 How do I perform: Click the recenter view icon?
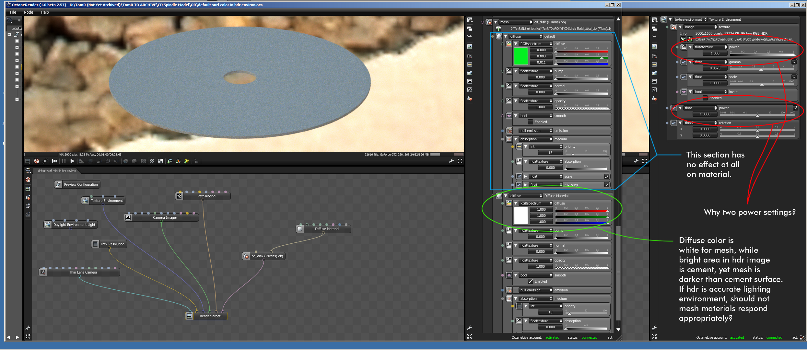[x=37, y=161]
